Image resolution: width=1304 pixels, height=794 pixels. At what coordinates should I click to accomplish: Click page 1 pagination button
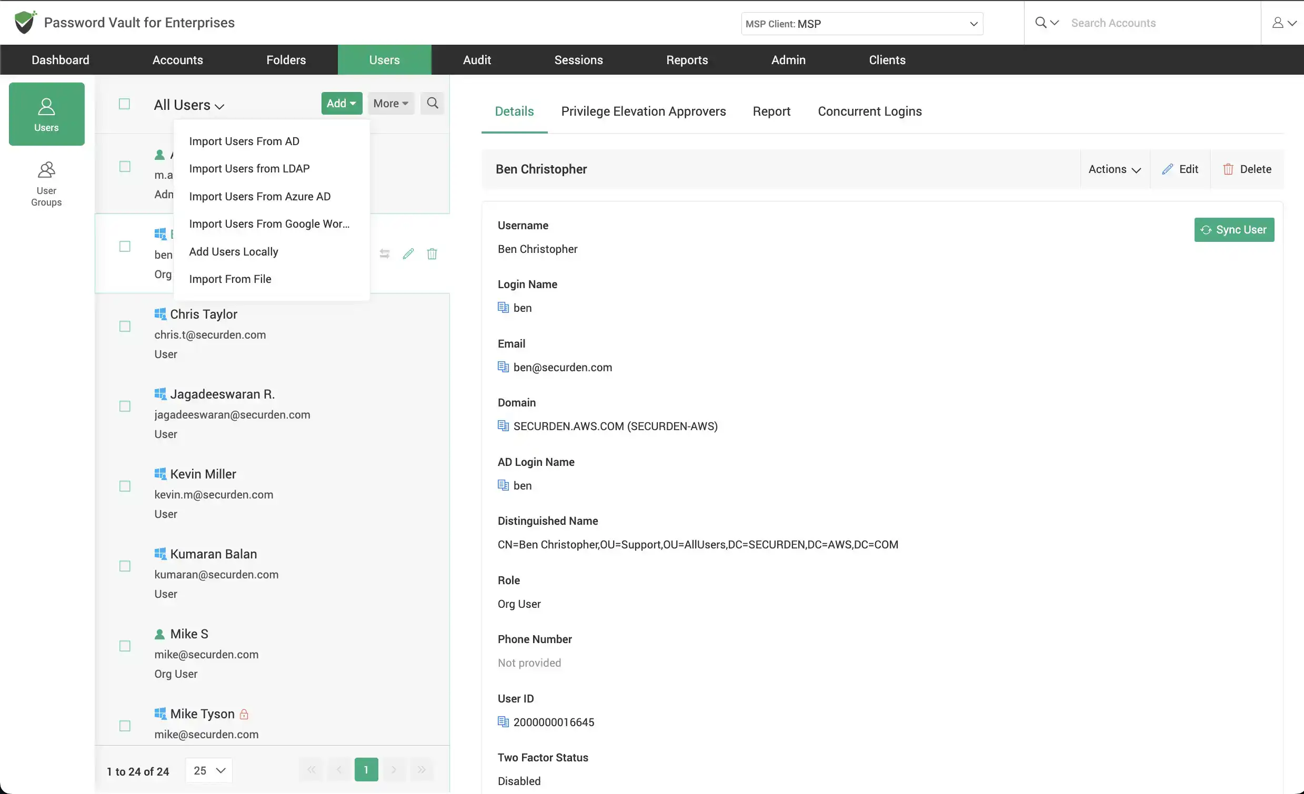(x=366, y=770)
